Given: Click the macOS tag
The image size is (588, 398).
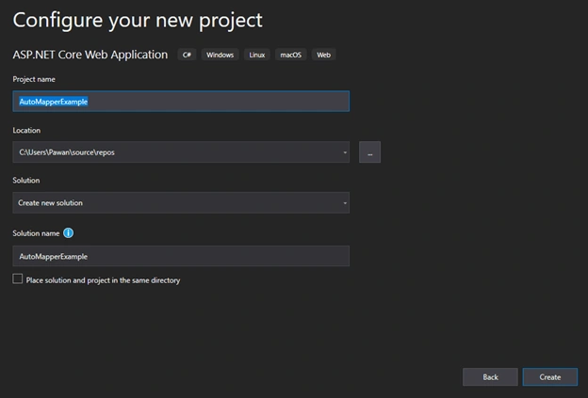Looking at the screenshot, I should pyautogui.click(x=290, y=55).
